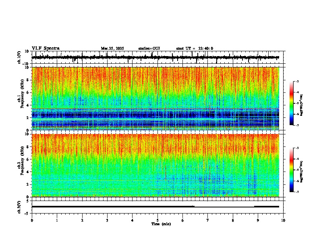Screen dimensions: 319x247
Task: Click the "ch.3(V)" axis label
Action: click(19, 207)
